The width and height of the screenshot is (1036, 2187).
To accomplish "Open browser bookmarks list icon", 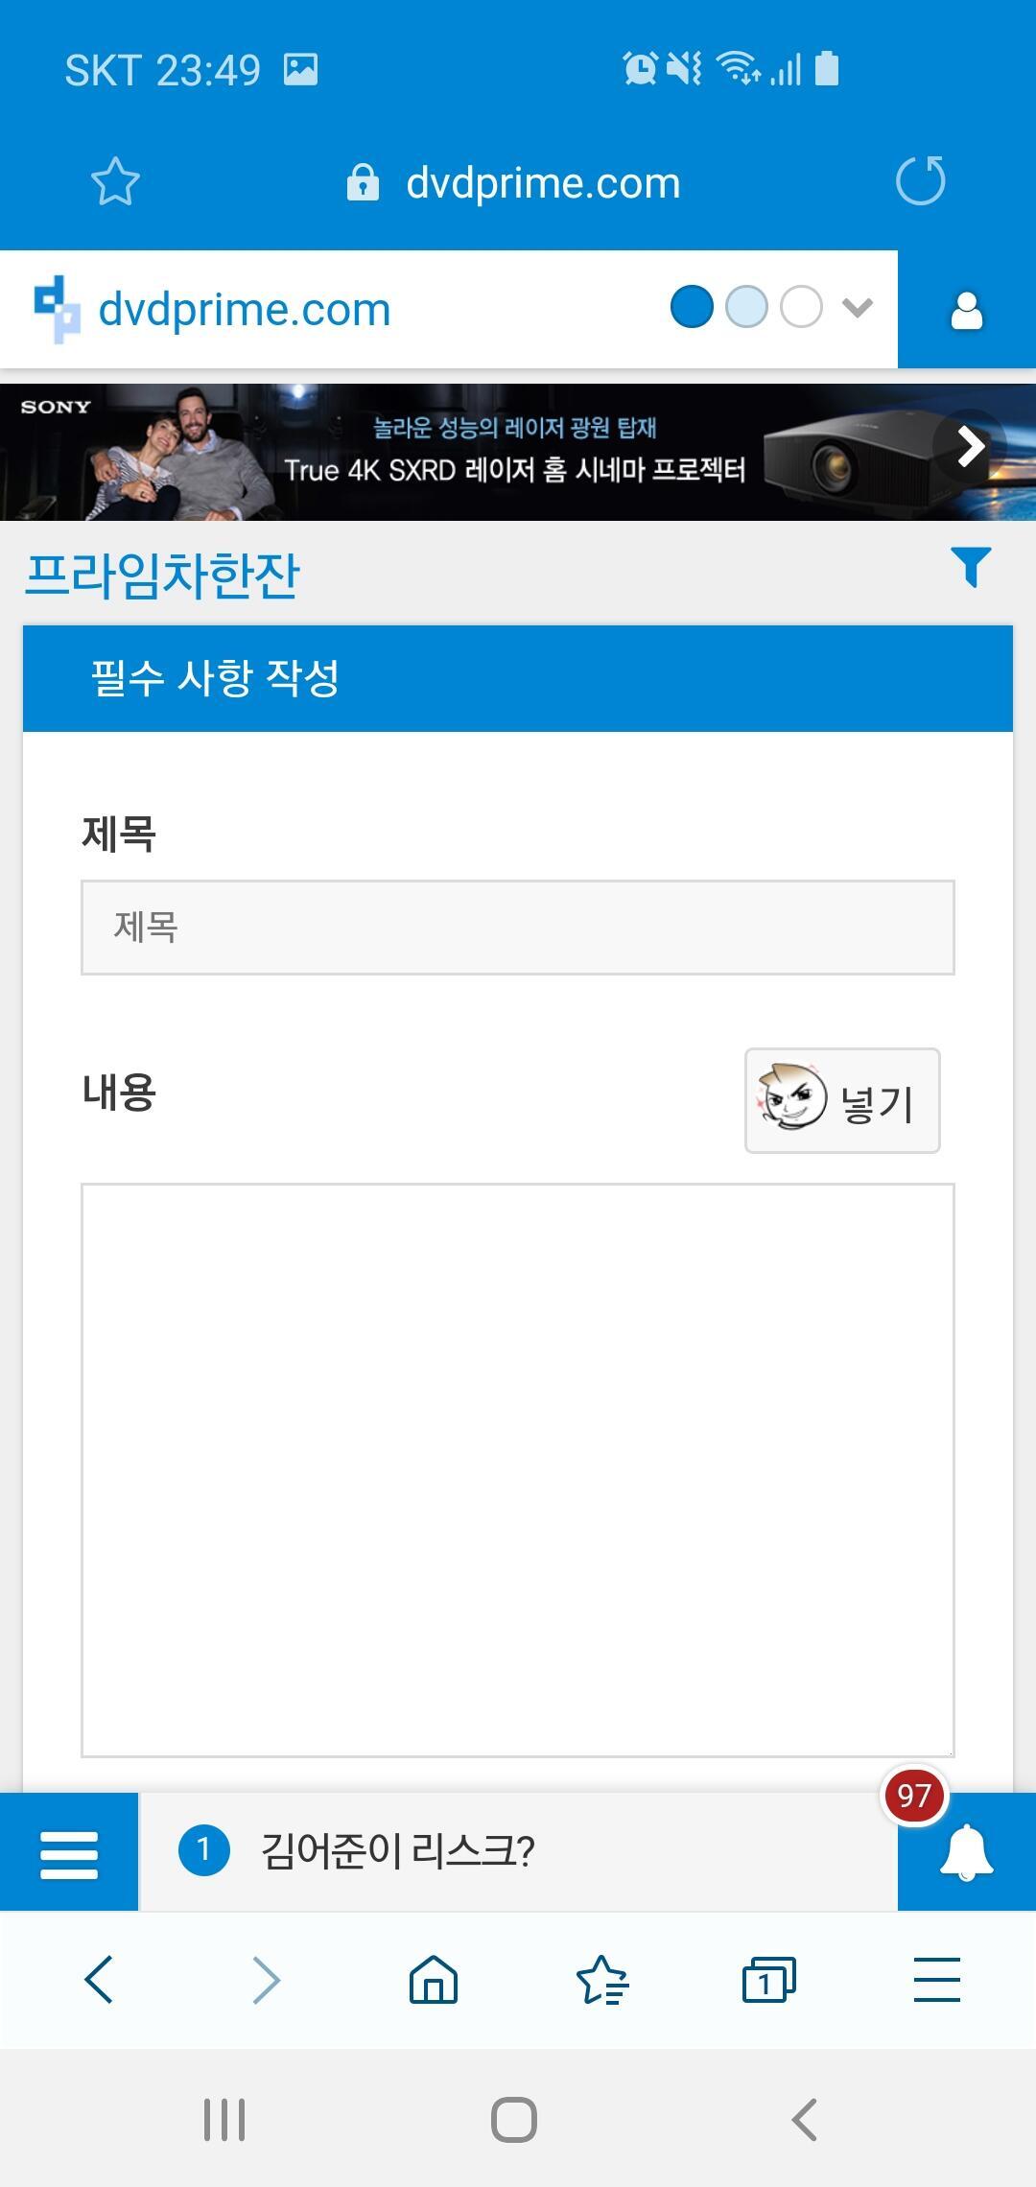I will [x=601, y=1980].
